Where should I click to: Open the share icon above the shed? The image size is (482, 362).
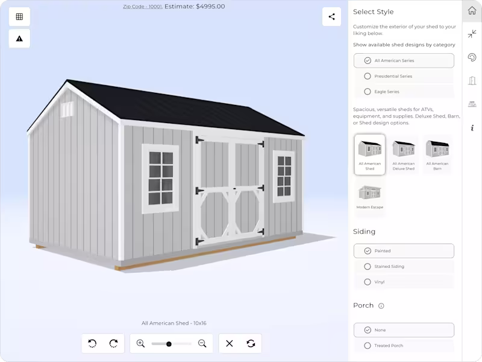click(330, 17)
